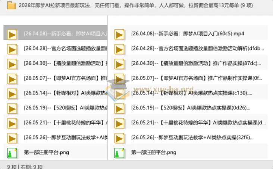This screenshot has height=169, width=273.
Task: Click left pane video icon for [26.05.26] file
Action: pyautogui.click(x=12, y=138)
